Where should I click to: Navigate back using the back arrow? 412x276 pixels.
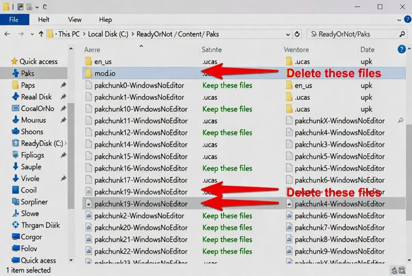click(7, 34)
